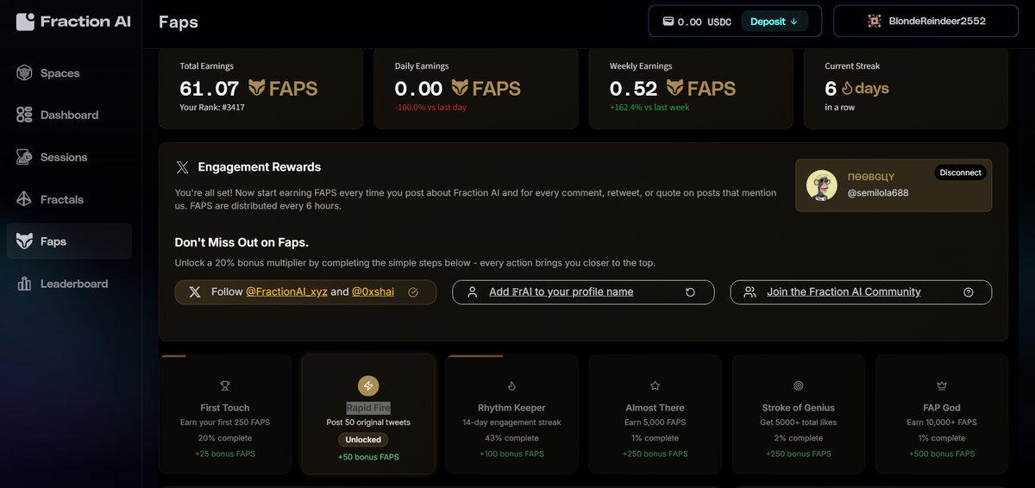Click the Leaderboard bar chart icon
The width and height of the screenshot is (1035, 488).
24,284
